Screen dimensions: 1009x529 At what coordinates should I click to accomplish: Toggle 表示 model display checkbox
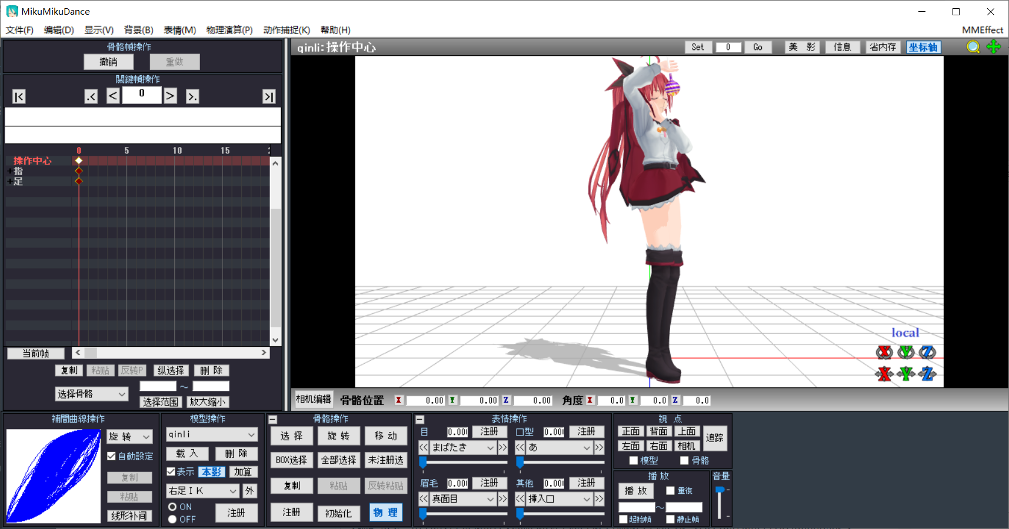pos(171,471)
